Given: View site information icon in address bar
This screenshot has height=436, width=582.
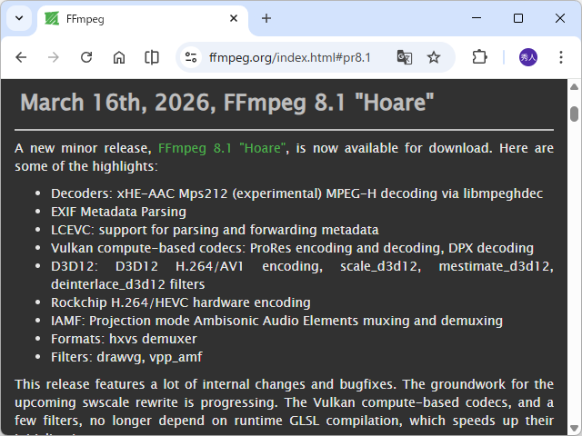Looking at the screenshot, I should 191,57.
